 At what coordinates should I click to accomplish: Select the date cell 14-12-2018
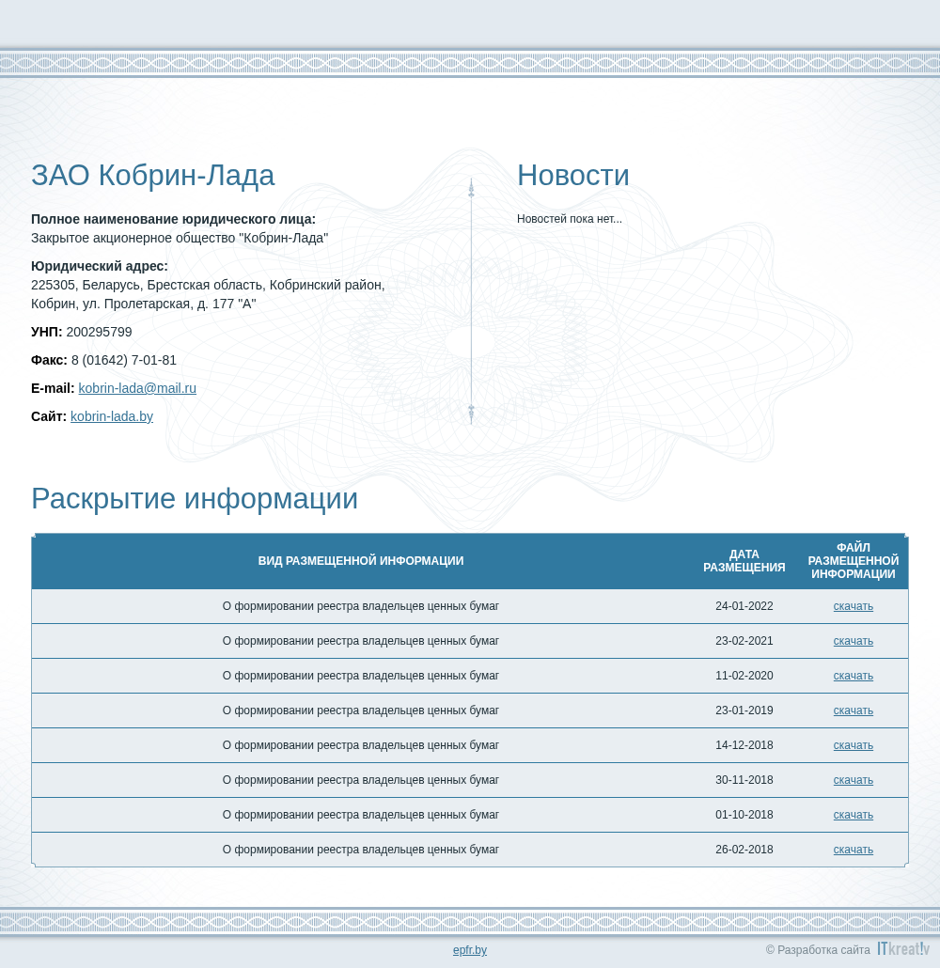744,745
